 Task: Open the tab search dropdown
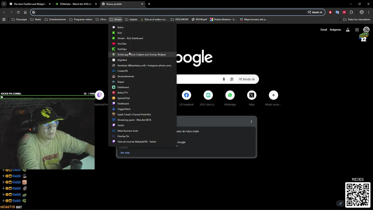(x=4, y=4)
